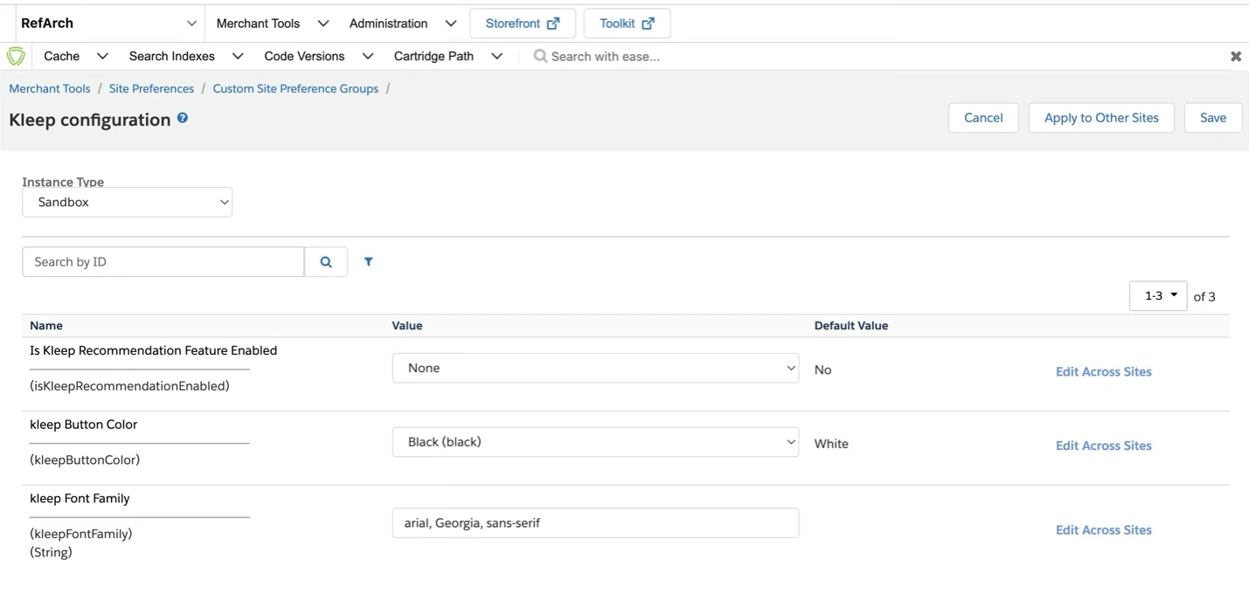Open the Cartridge Path menu
The image size is (1249, 608).
click(x=448, y=56)
